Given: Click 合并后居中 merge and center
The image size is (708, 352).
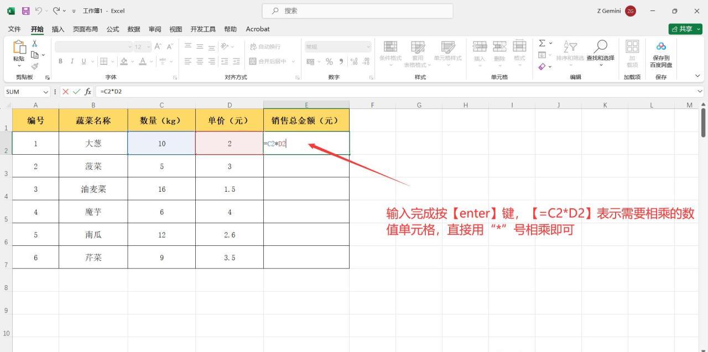Looking at the screenshot, I should tap(269, 61).
